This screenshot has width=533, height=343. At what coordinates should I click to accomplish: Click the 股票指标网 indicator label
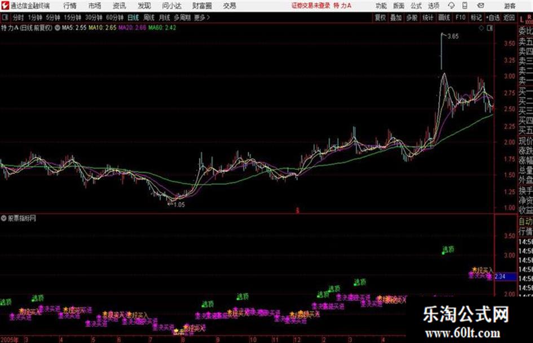[x=22, y=219]
